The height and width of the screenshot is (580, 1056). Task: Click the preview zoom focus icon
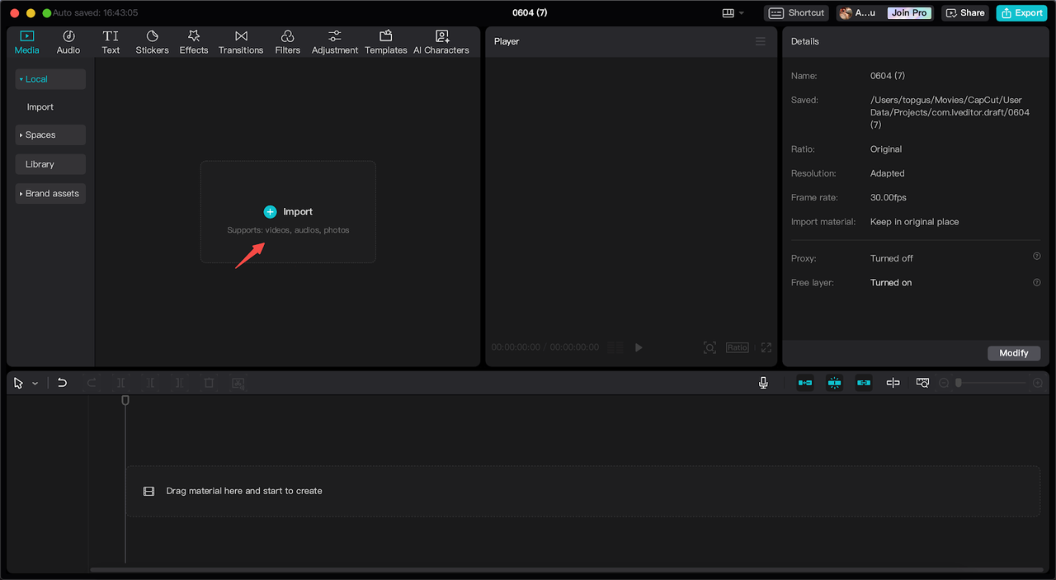709,347
